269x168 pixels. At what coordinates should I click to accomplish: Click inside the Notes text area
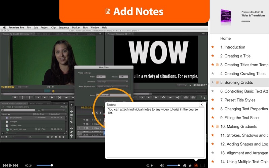click(156, 132)
